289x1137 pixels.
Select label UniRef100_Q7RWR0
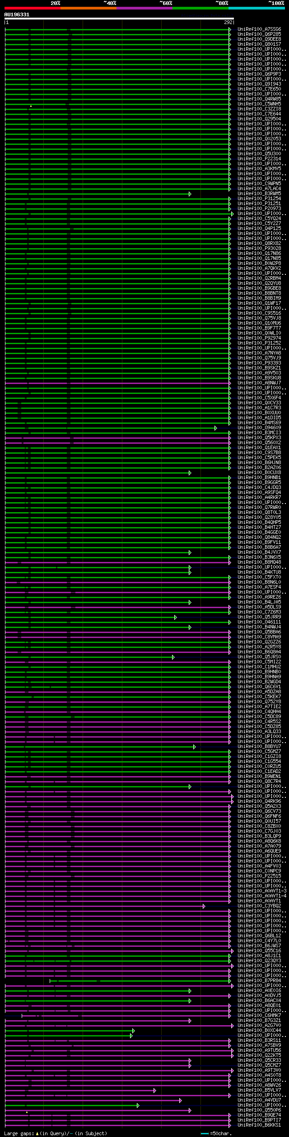click(259, 508)
